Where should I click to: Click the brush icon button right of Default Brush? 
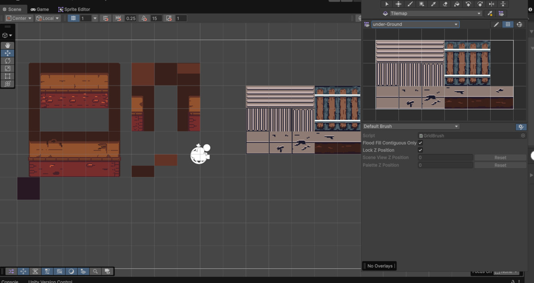[521, 127]
